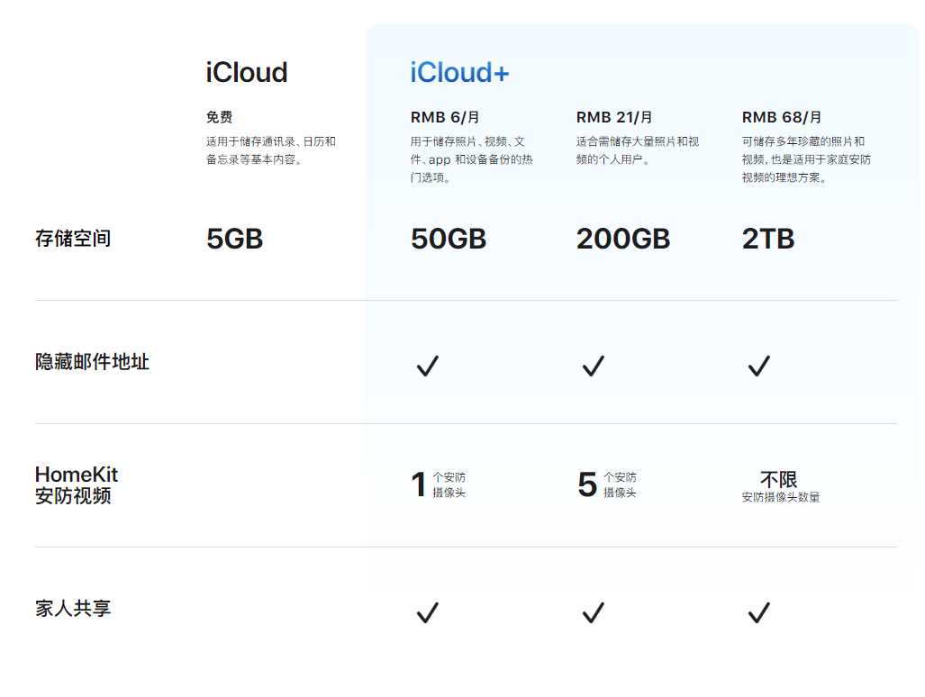Click the 家人共享 checkmark for 200GB plan

pos(592,612)
